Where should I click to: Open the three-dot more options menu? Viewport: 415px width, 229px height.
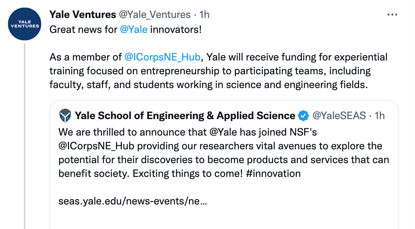point(392,15)
